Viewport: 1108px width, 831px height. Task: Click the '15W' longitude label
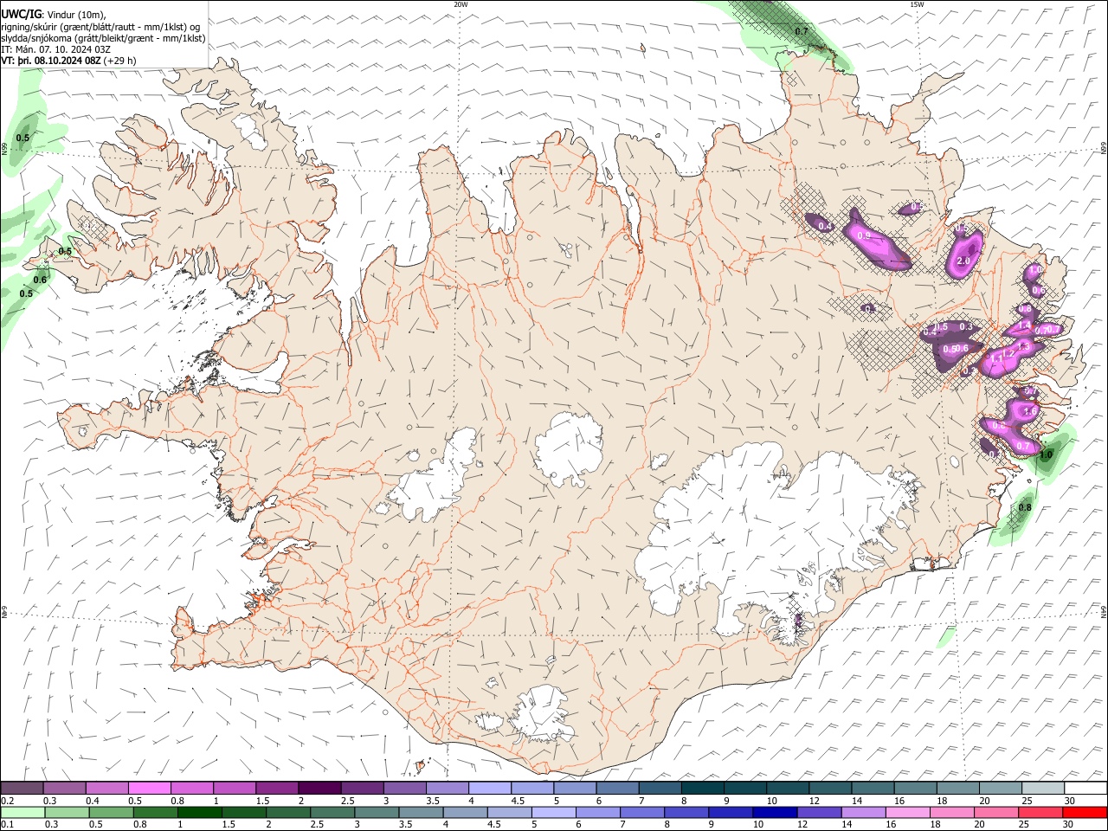tap(917, 4)
